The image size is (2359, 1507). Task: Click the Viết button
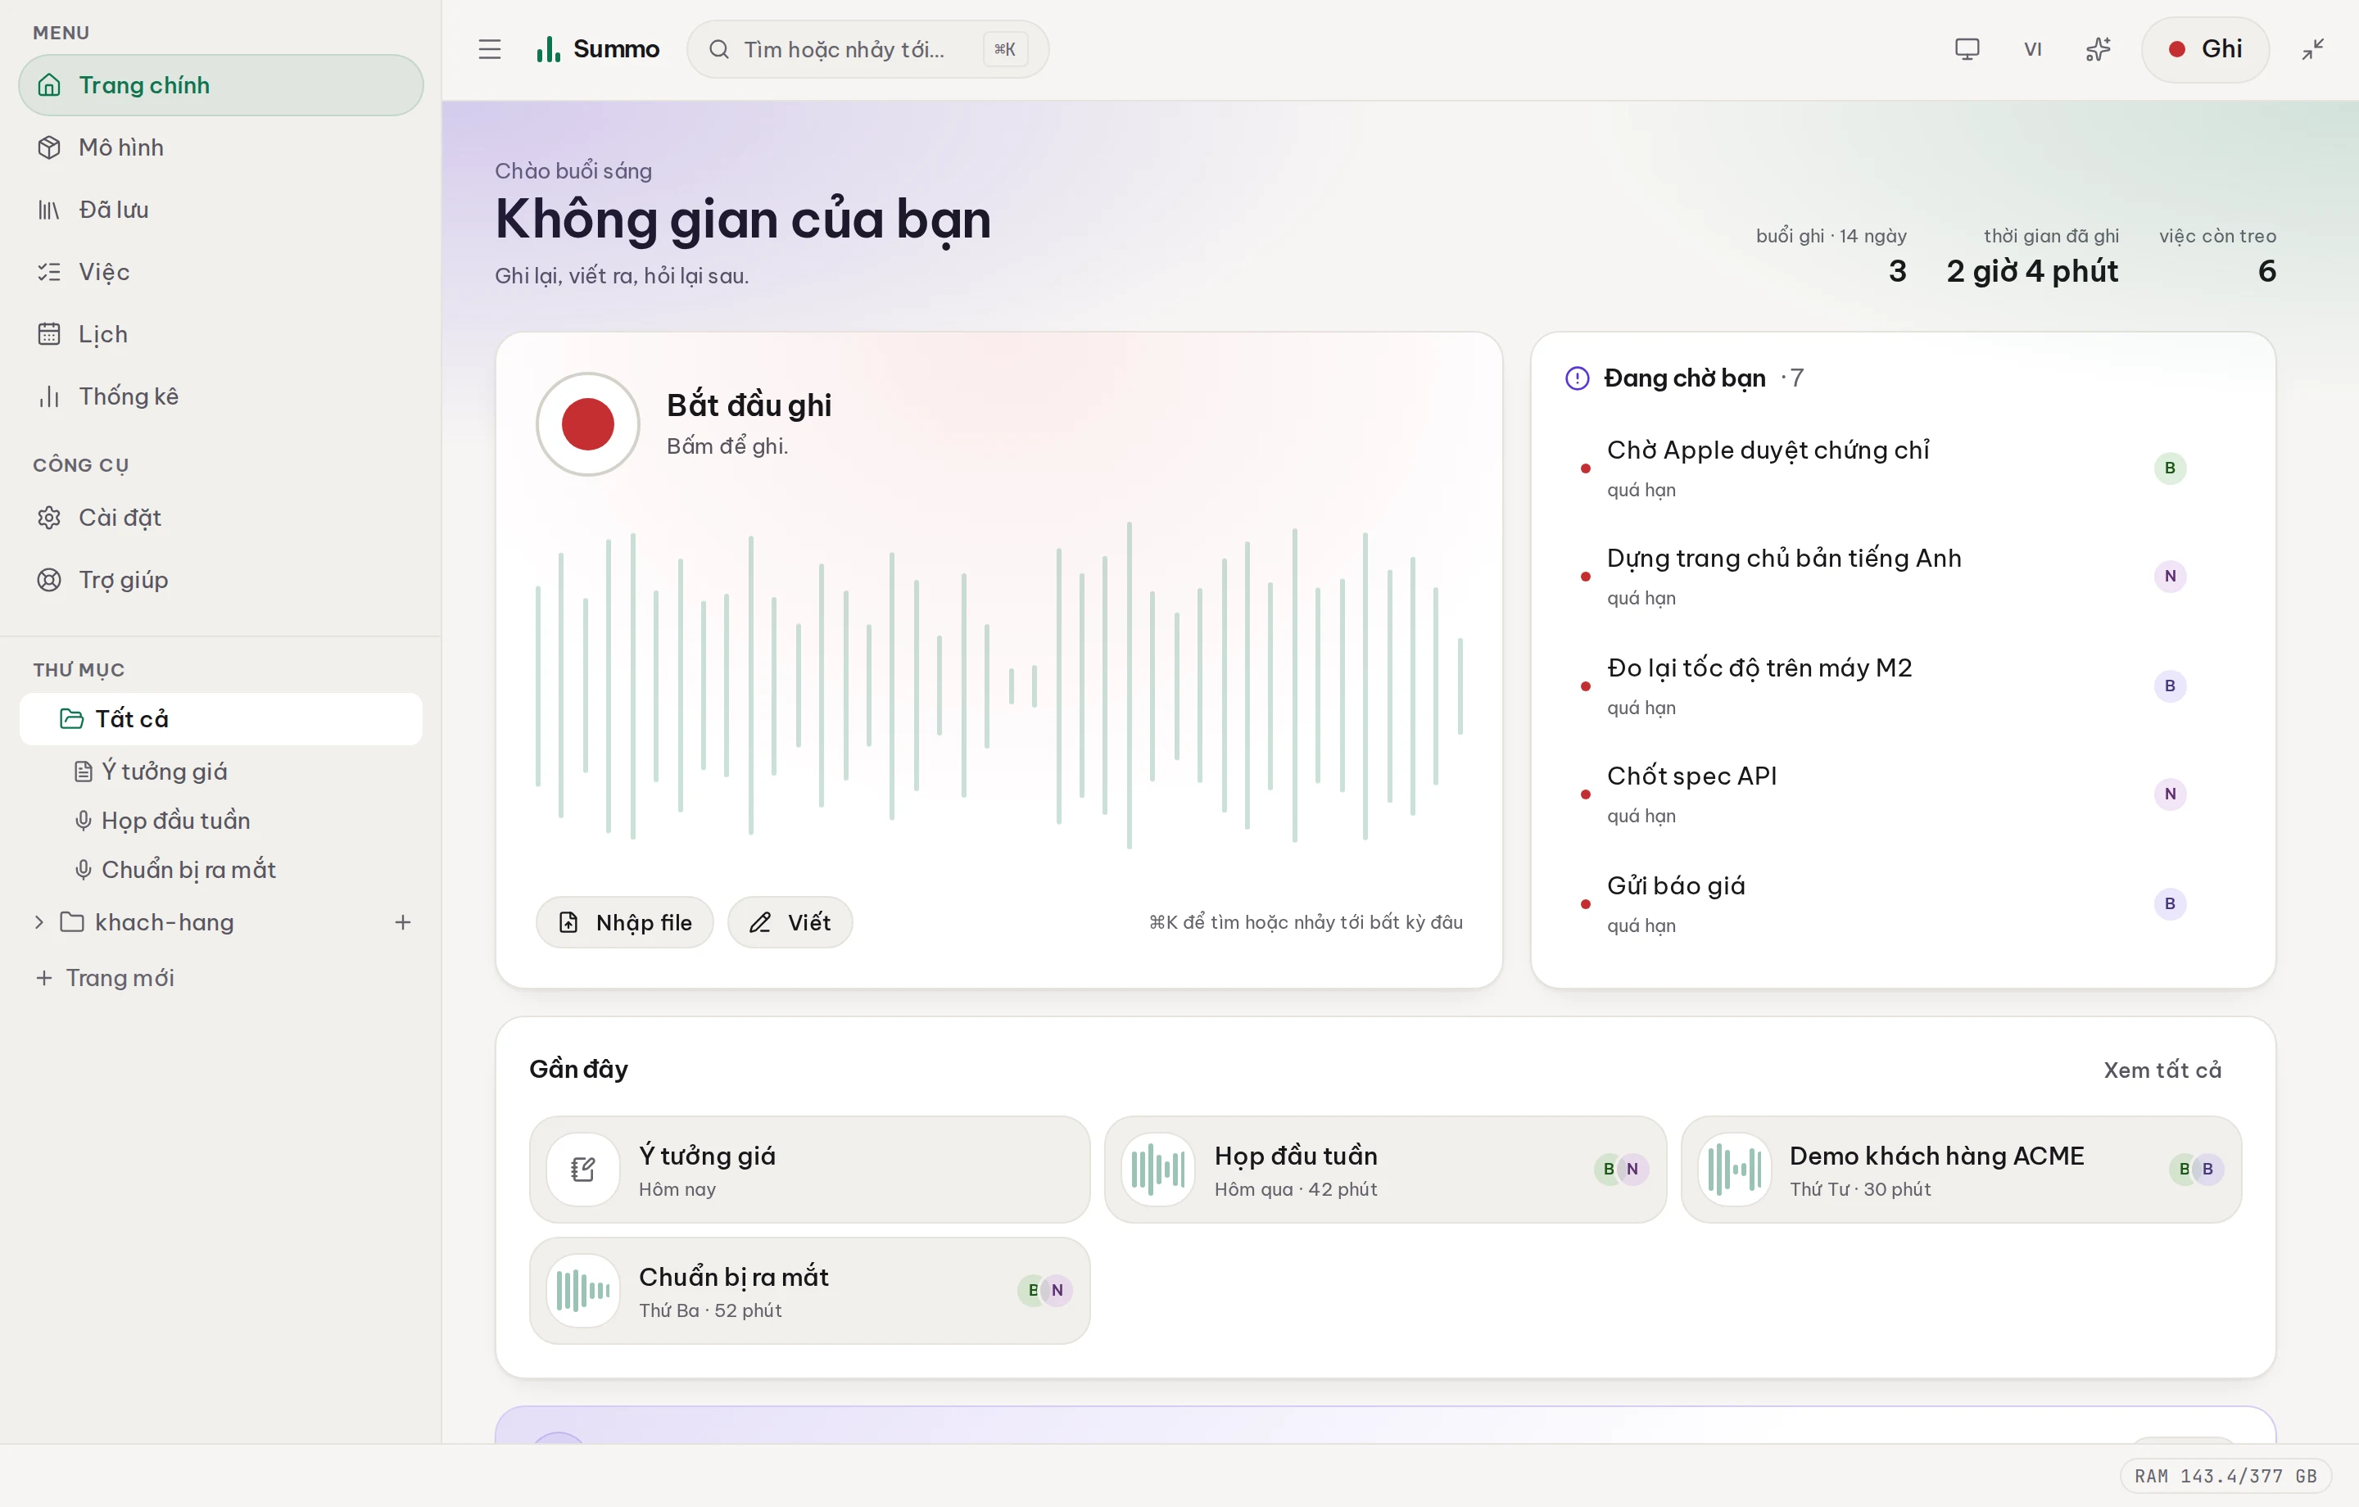pos(790,922)
